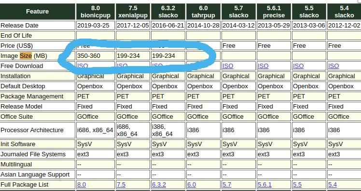361x191 pixels.
Task: Click the 5.5 slacko column header
Action: click(309, 12)
